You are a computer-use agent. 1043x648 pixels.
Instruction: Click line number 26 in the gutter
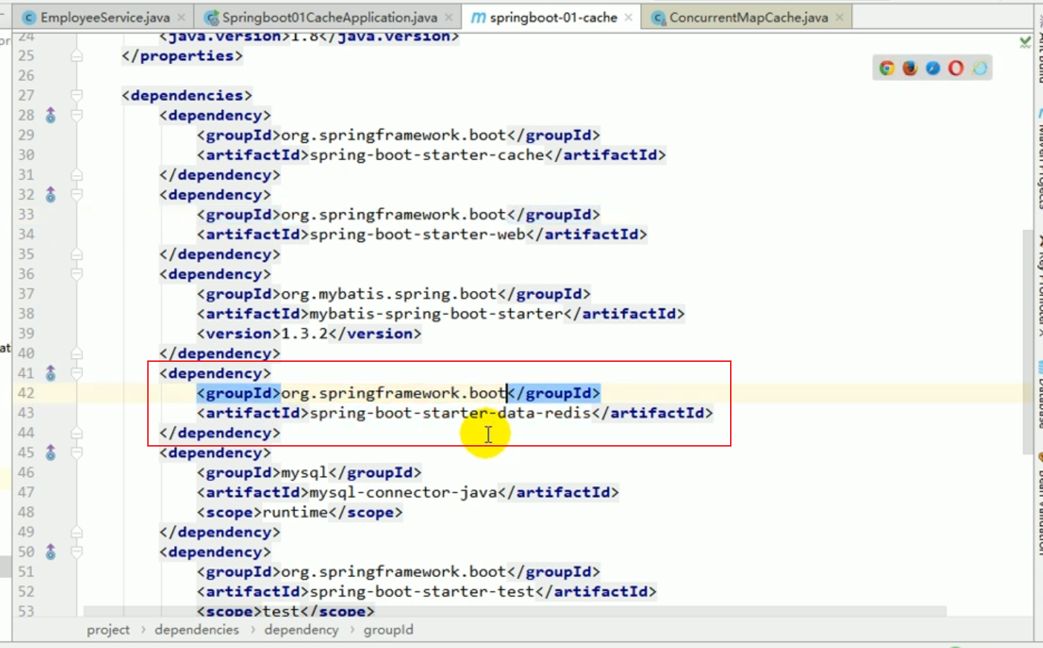26,76
